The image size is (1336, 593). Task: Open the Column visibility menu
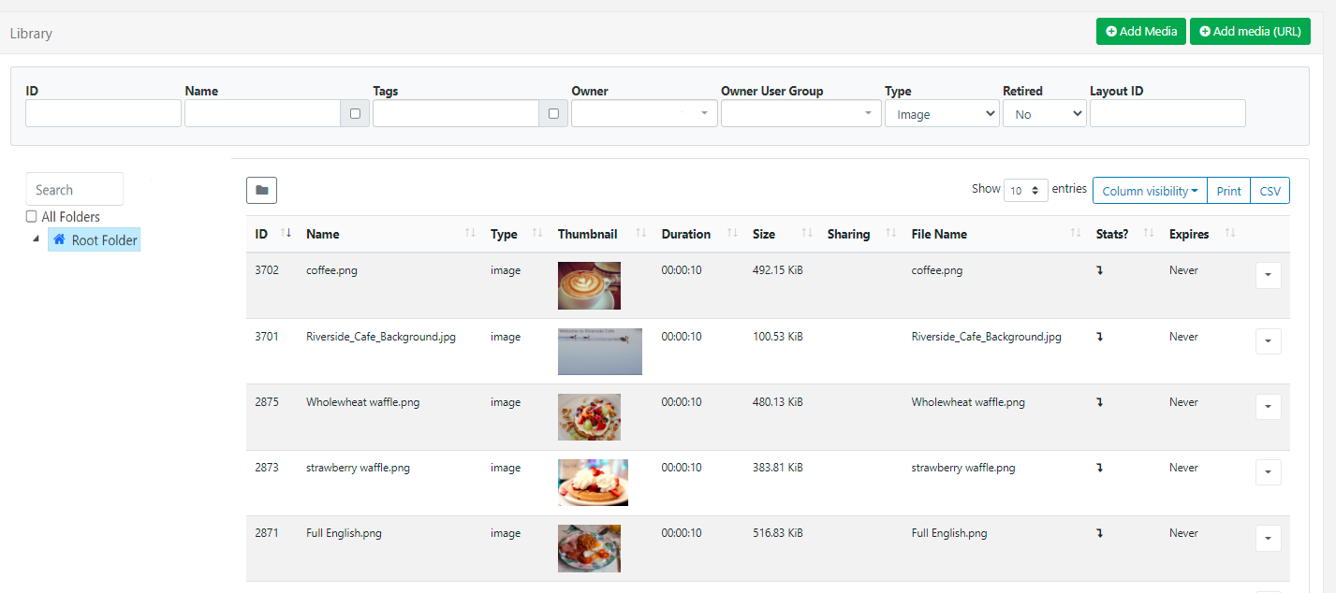(1150, 191)
